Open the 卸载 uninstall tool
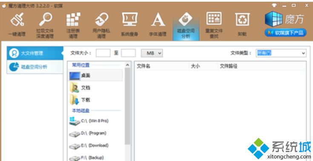The width and height of the screenshot is (313, 161). (x=242, y=25)
